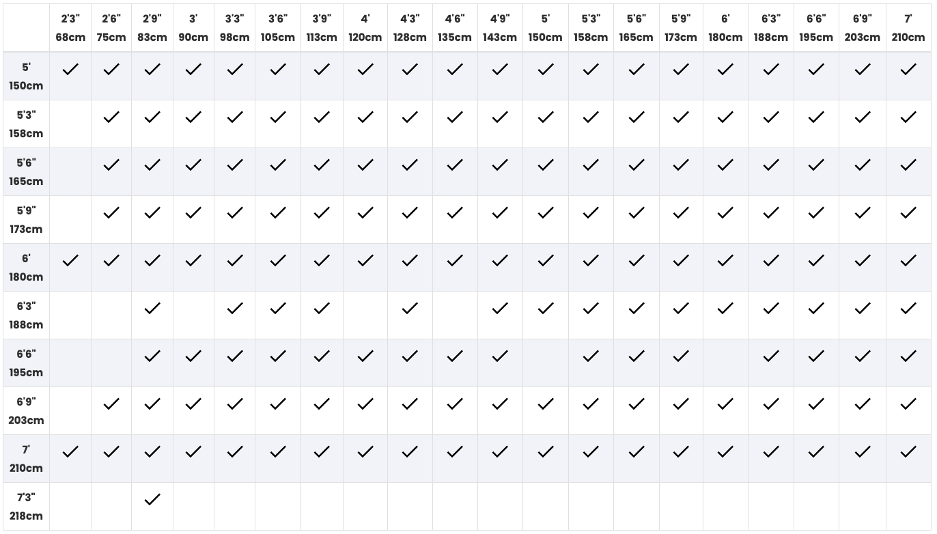Pick the checkmark at 7' row, 7' column

pos(908,451)
